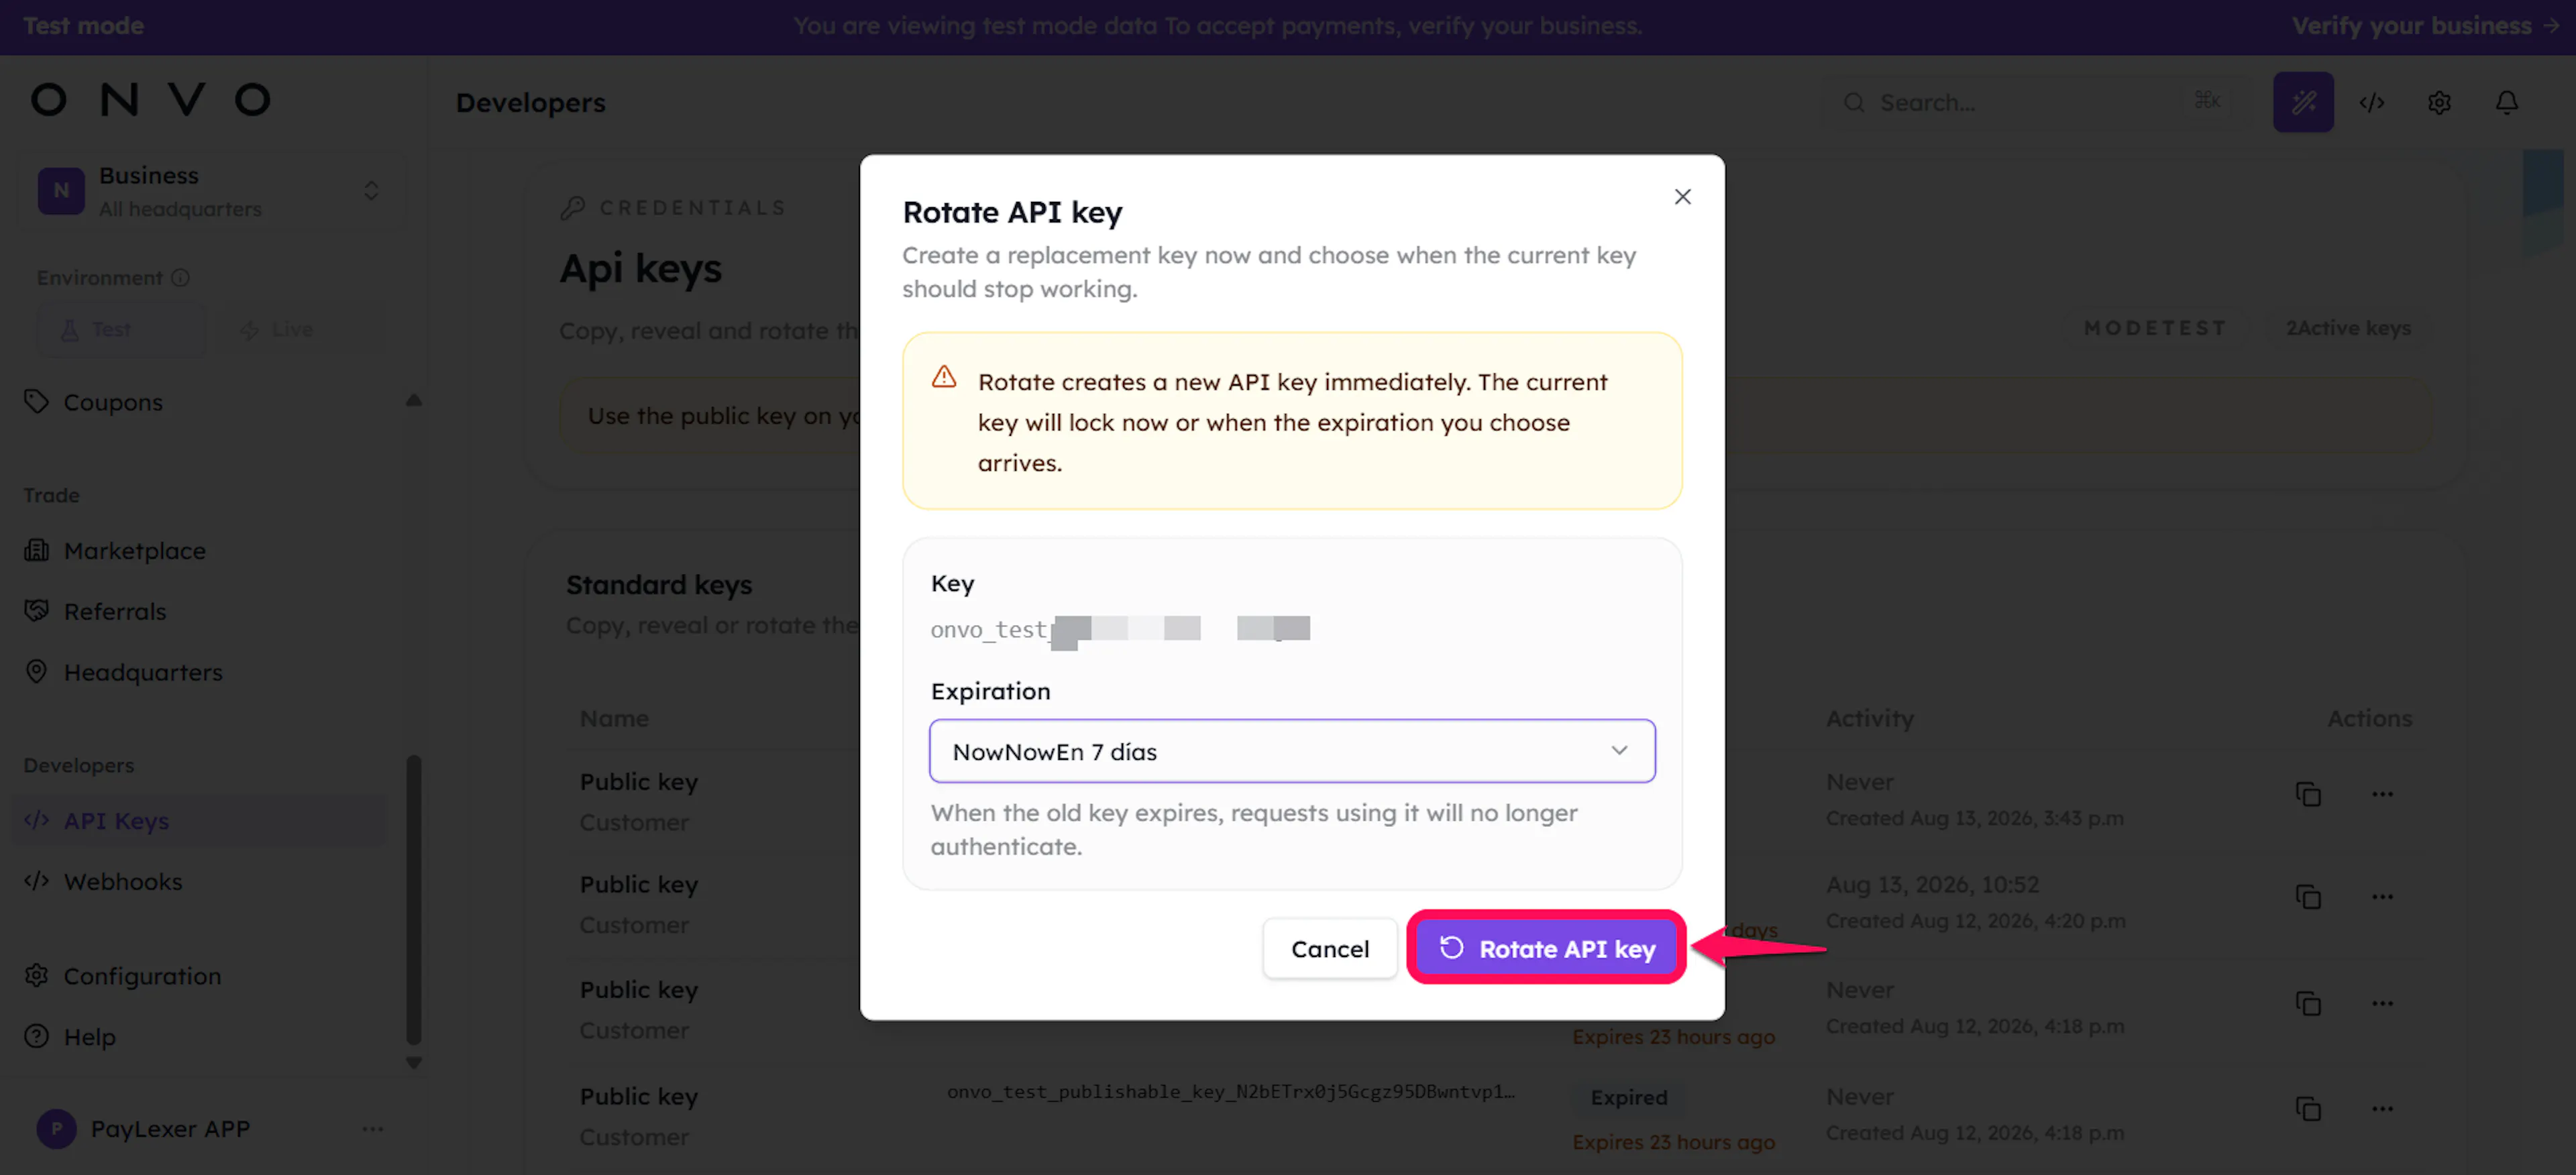Copy the last Public key row
The height and width of the screenshot is (1175, 2576).
2308,1108
